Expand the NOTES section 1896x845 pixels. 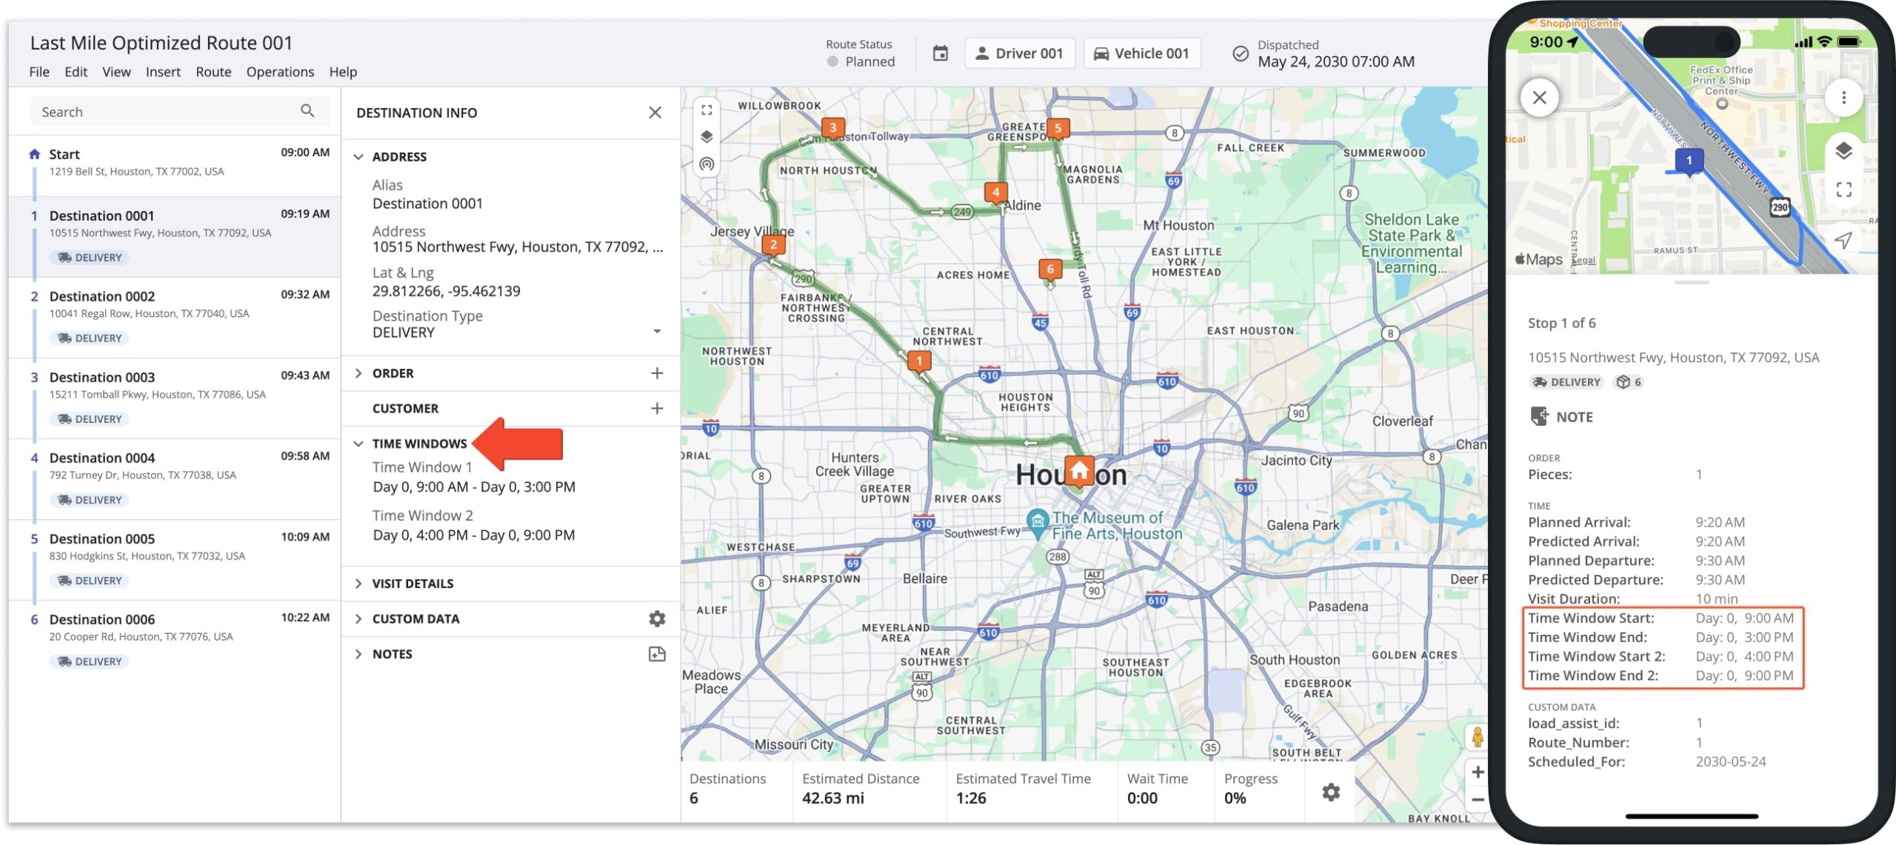click(x=358, y=654)
